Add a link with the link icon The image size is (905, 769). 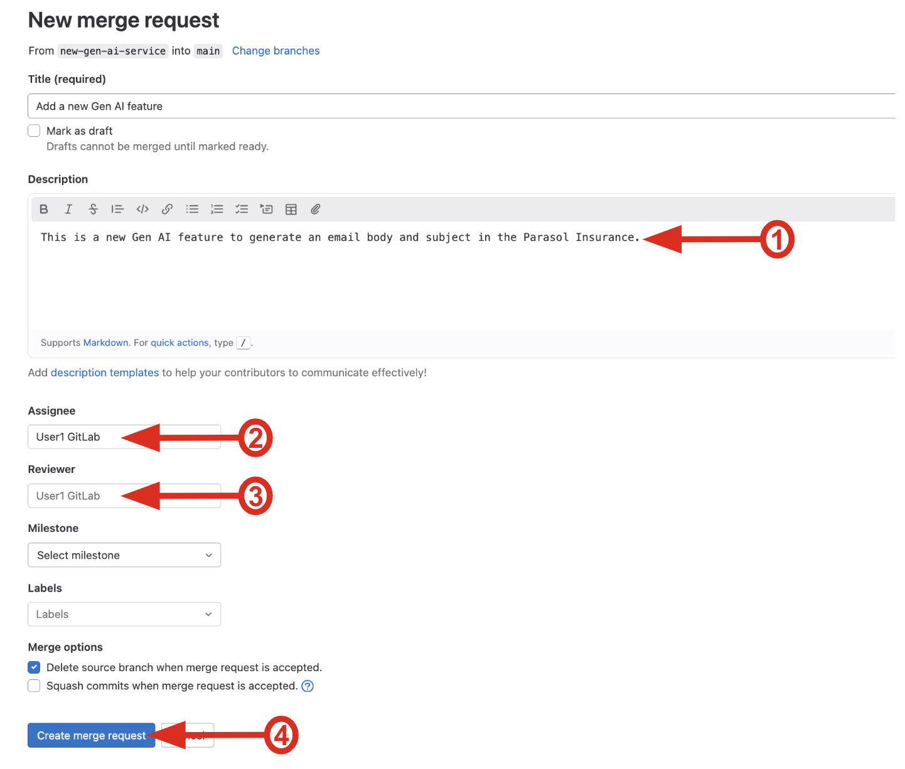point(167,209)
